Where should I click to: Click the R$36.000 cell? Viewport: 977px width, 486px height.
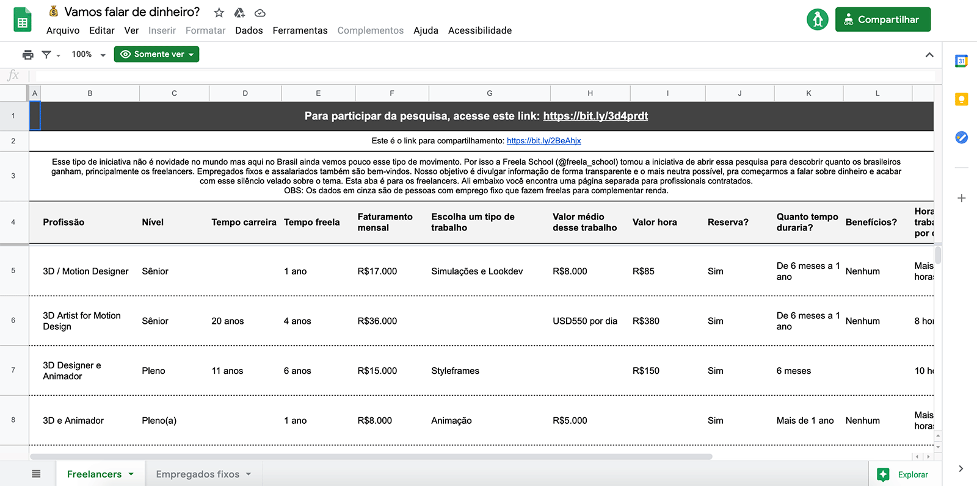392,321
